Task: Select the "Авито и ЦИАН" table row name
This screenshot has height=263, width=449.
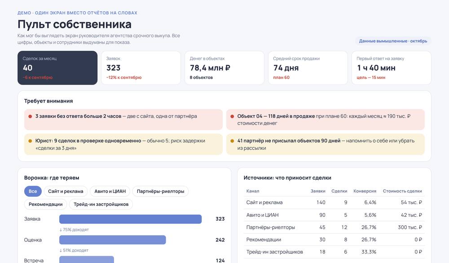Action: point(262,215)
